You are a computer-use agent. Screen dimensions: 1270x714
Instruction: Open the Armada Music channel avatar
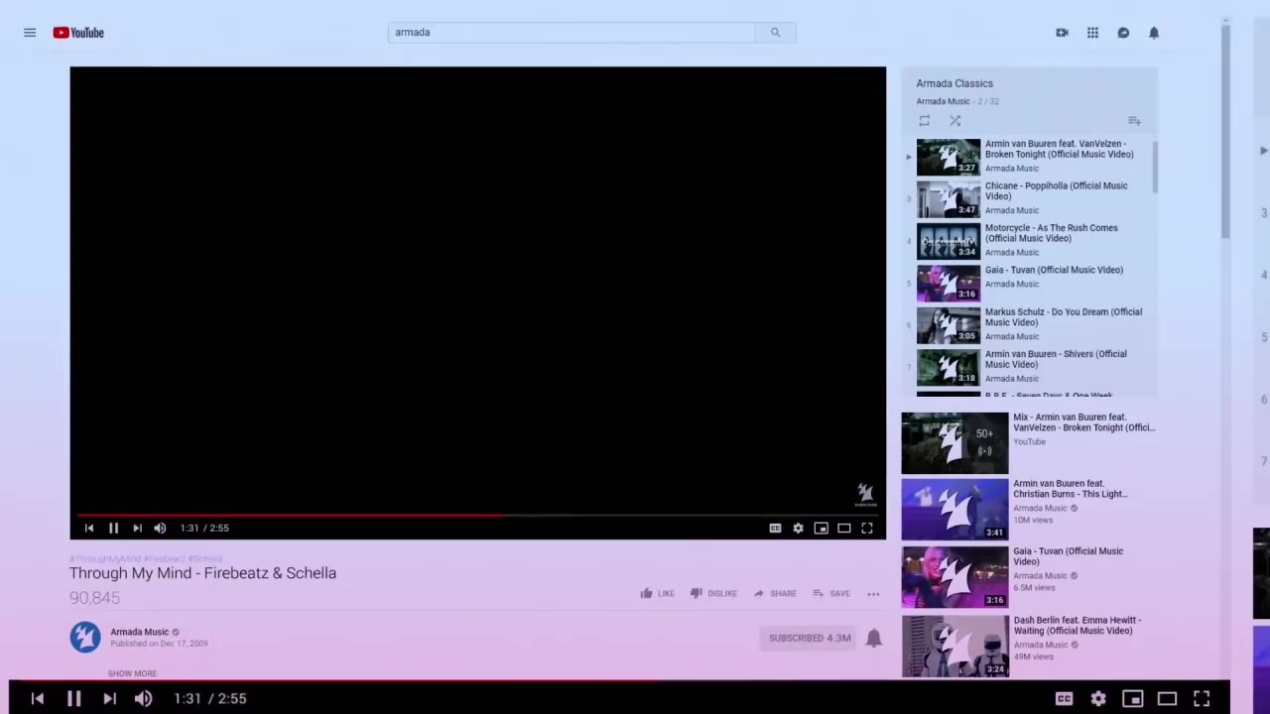pyautogui.click(x=85, y=637)
